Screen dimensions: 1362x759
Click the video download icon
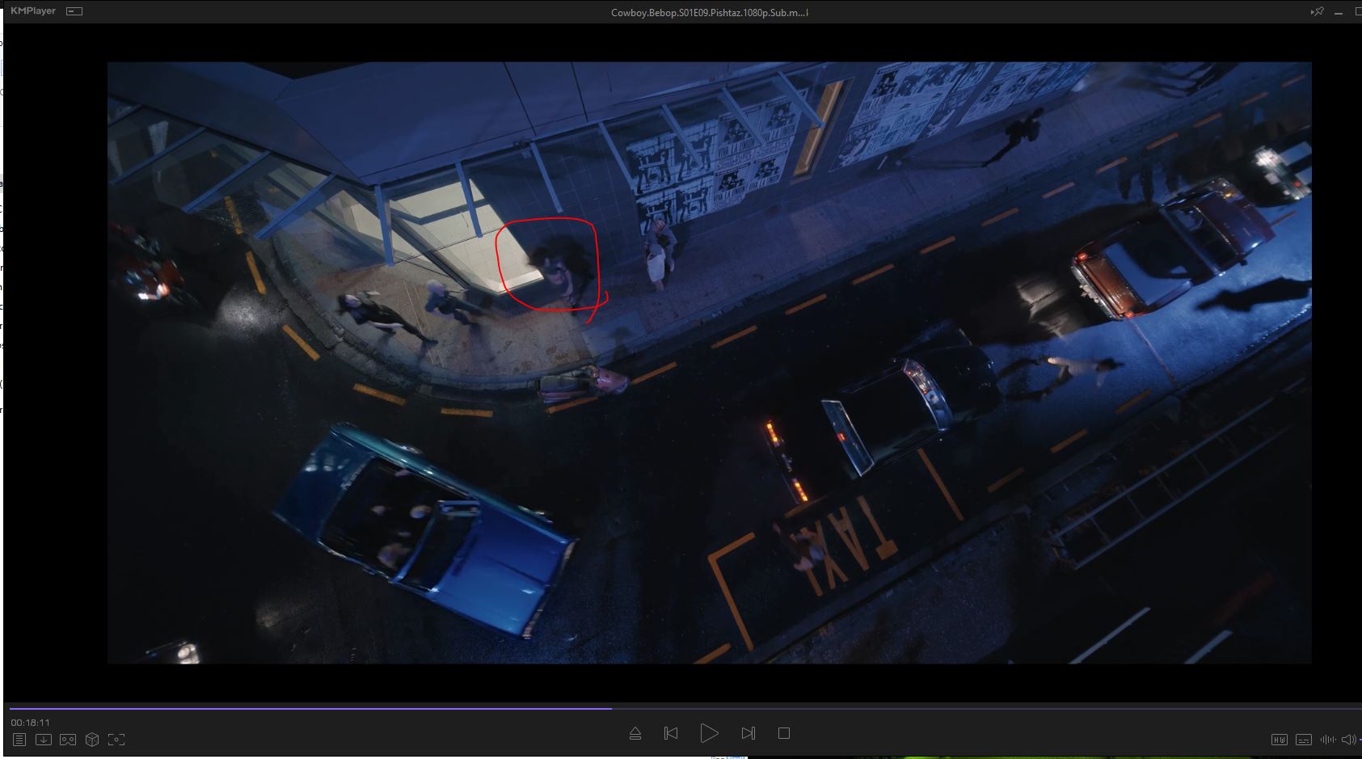pos(44,740)
